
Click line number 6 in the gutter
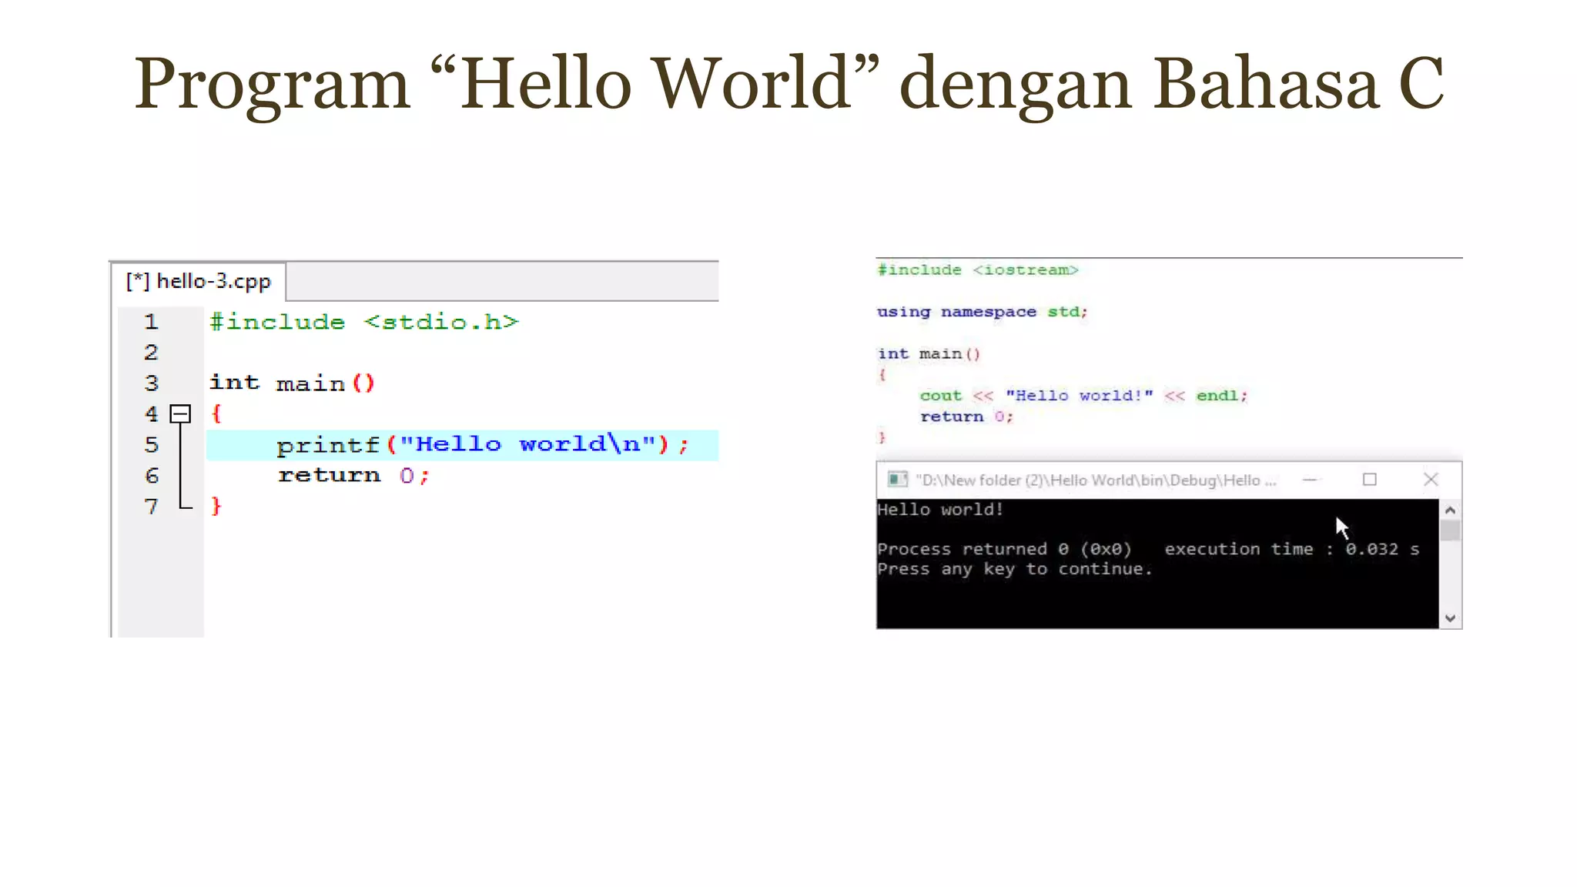(151, 476)
